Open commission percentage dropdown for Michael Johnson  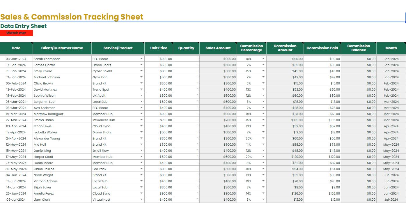point(263,77)
